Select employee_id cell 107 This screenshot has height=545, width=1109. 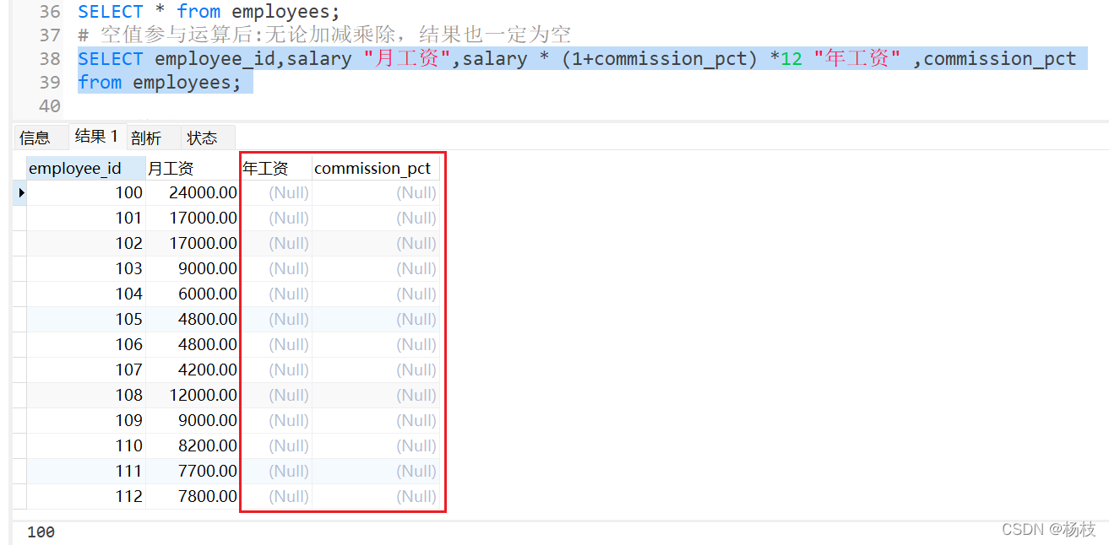tap(86, 370)
